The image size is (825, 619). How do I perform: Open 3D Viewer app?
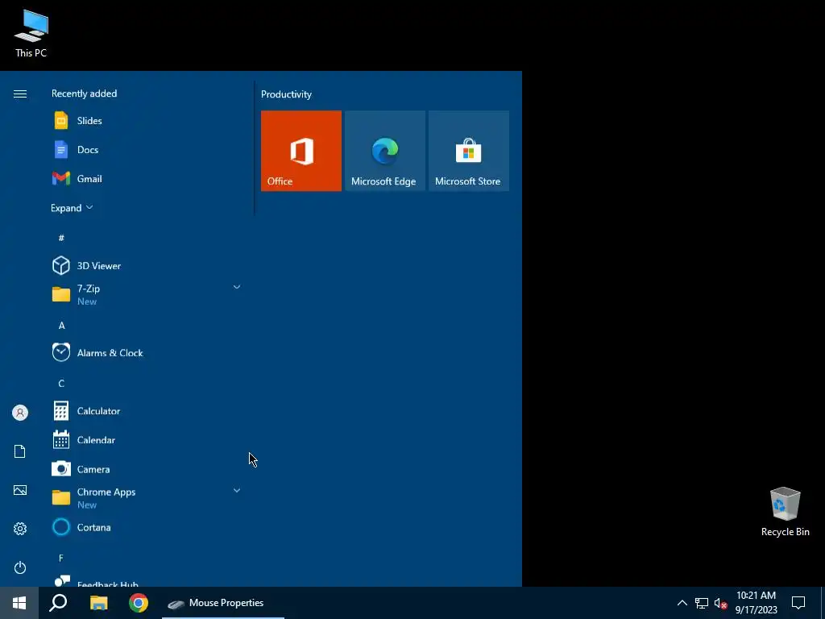click(147, 266)
